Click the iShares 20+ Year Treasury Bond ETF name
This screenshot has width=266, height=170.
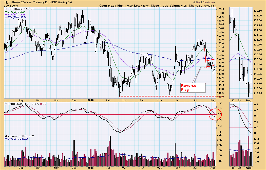34,2
